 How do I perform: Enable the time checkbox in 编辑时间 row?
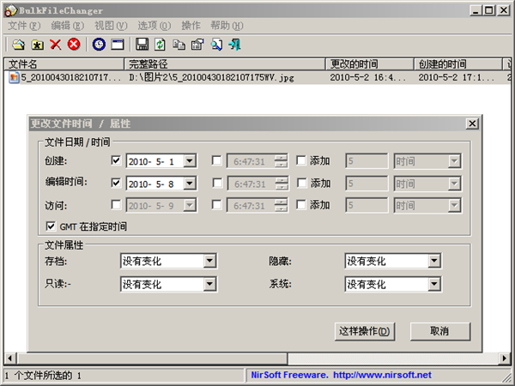point(217,183)
